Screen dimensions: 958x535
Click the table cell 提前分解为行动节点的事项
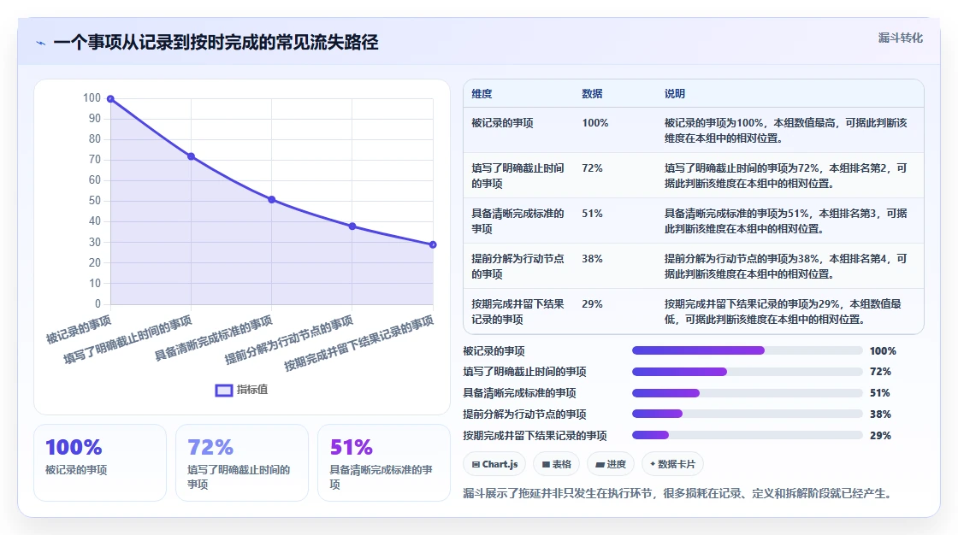click(517, 267)
